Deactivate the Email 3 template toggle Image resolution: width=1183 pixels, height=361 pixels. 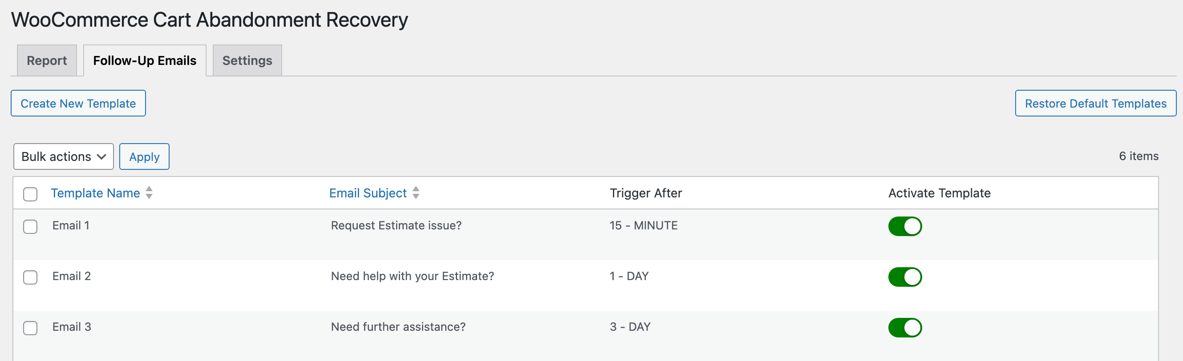point(905,328)
